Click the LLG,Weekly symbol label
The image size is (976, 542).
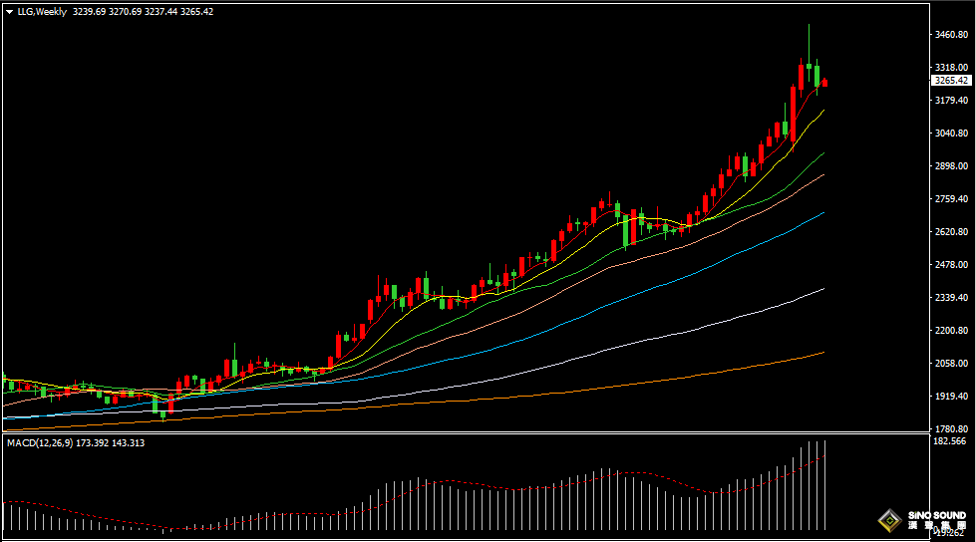point(43,12)
